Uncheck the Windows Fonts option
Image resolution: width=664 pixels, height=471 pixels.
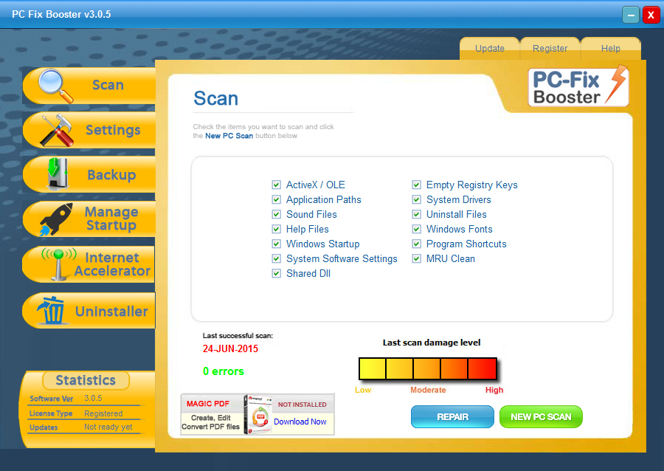tap(417, 230)
